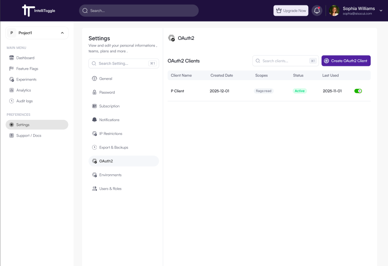Click the Feature Flags flag icon

point(12,69)
